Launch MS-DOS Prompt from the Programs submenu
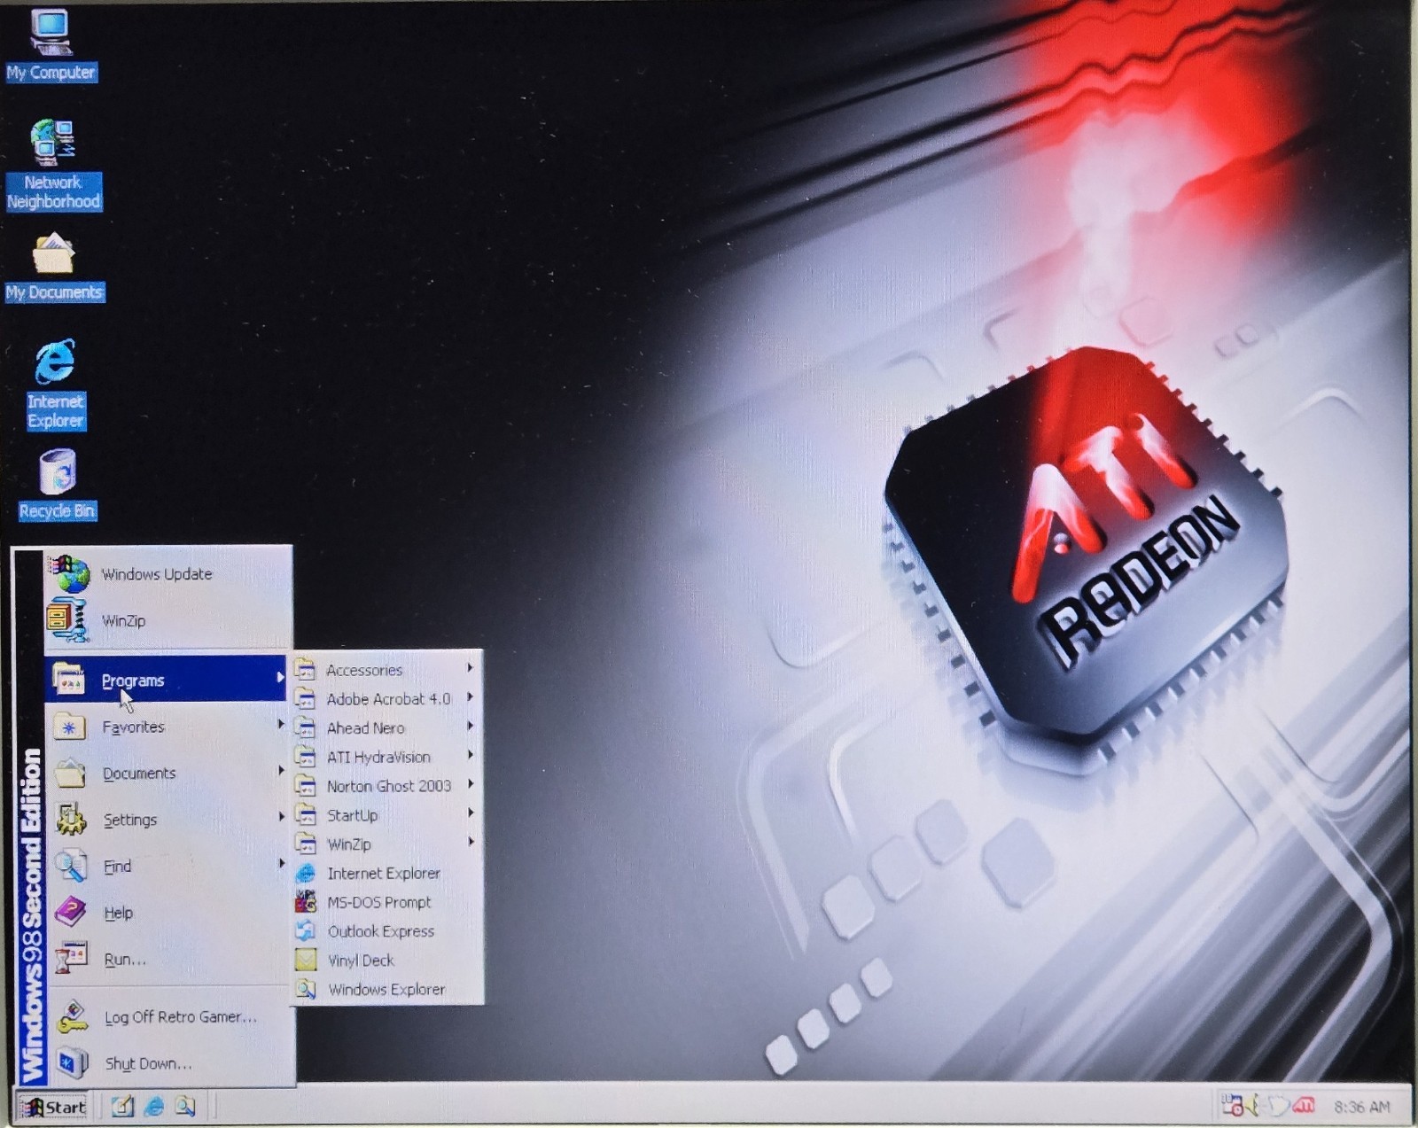This screenshot has height=1128, width=1418. (388, 902)
